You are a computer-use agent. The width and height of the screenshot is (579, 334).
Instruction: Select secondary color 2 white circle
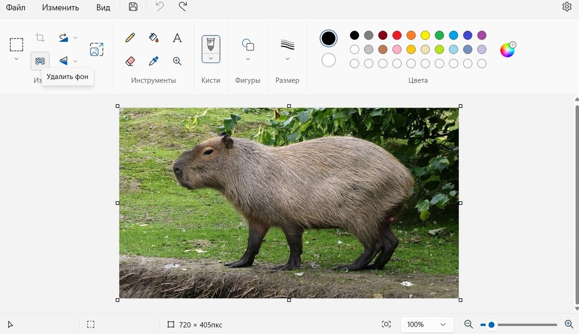(x=329, y=60)
